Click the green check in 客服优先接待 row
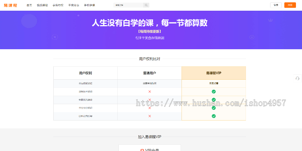Image resolution: width=302 pixels, height=151 pixels. click(214, 100)
